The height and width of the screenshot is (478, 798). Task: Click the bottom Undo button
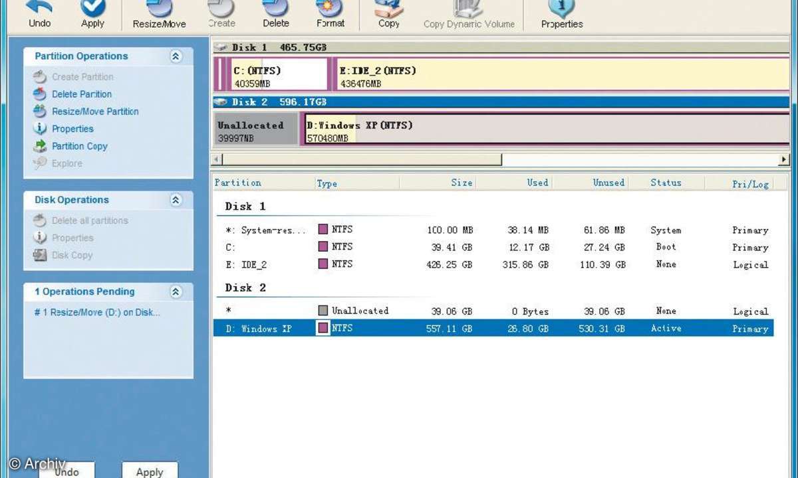66,471
